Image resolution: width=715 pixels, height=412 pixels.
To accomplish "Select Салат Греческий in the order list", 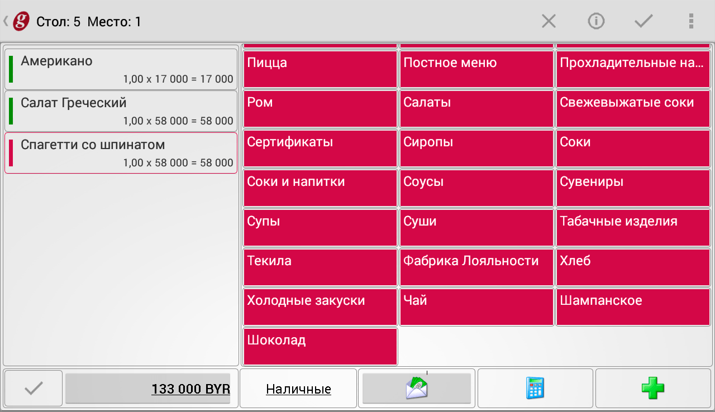I will [121, 112].
